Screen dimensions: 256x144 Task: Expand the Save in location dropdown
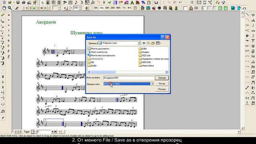(139, 43)
